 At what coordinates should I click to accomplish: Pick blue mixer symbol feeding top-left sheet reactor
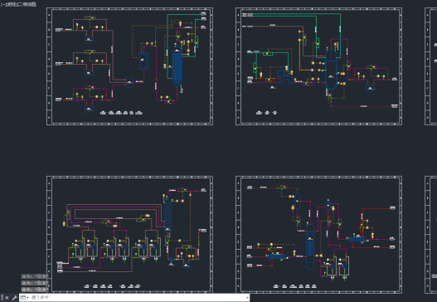[129, 82]
